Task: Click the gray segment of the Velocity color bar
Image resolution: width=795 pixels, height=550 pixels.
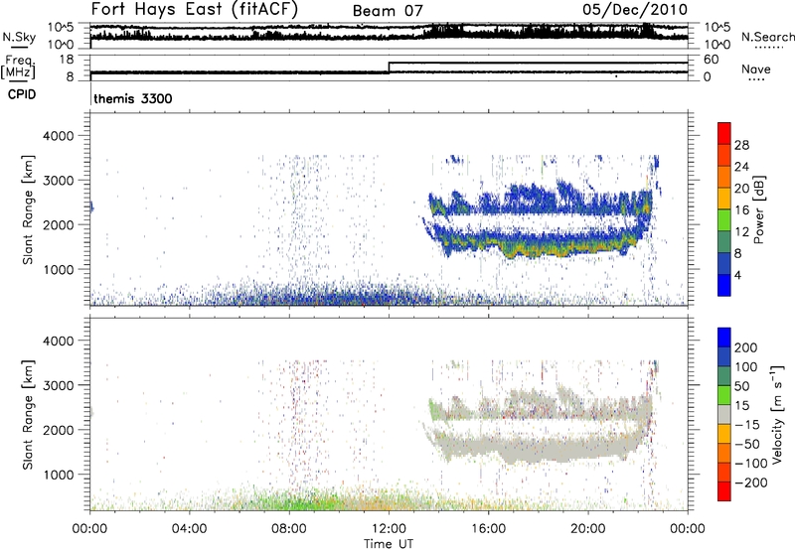Action: click(724, 414)
